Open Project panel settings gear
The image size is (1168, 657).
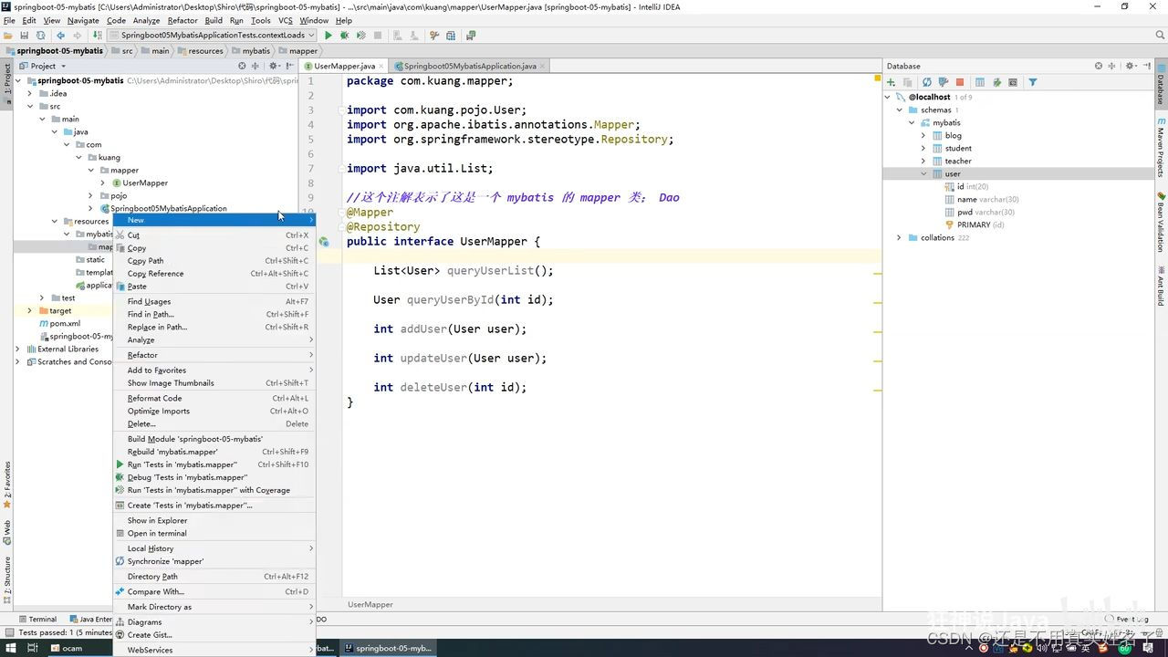point(273,66)
